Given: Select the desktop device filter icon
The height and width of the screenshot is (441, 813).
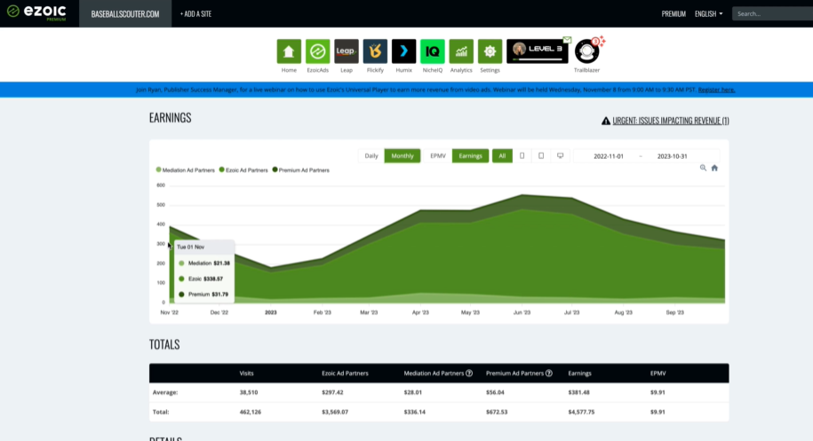Looking at the screenshot, I should click(x=560, y=156).
